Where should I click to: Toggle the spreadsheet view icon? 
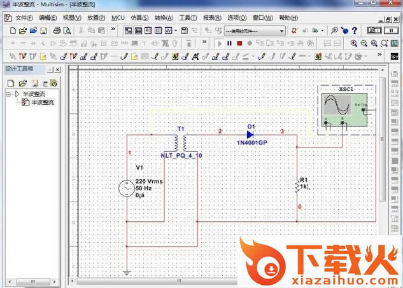138,31
